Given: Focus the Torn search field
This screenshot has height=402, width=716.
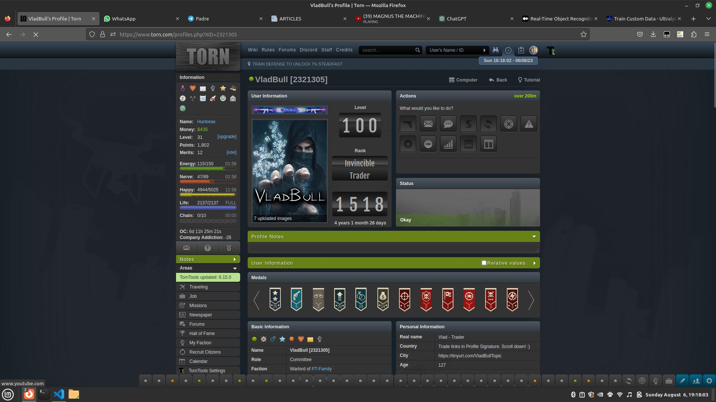Looking at the screenshot, I should point(387,50).
